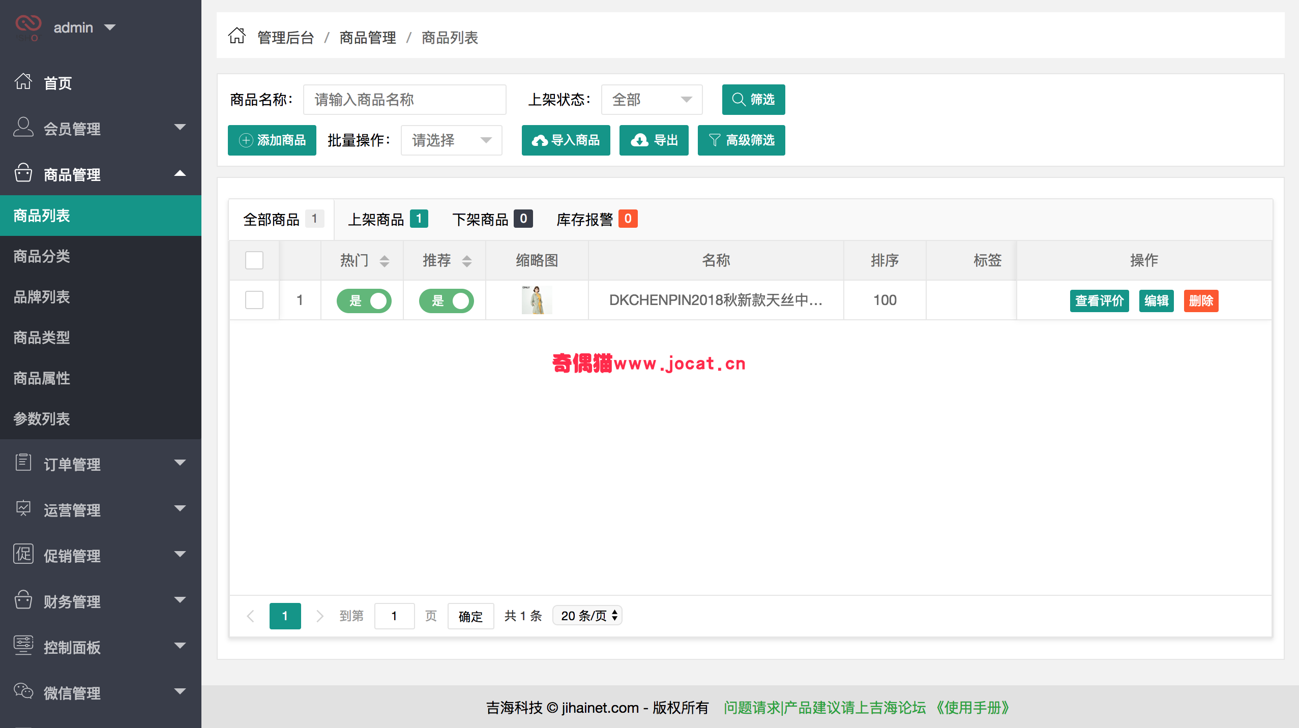Viewport: 1299px width, 728px height.
Task: Click the next page arrow
Action: click(319, 616)
